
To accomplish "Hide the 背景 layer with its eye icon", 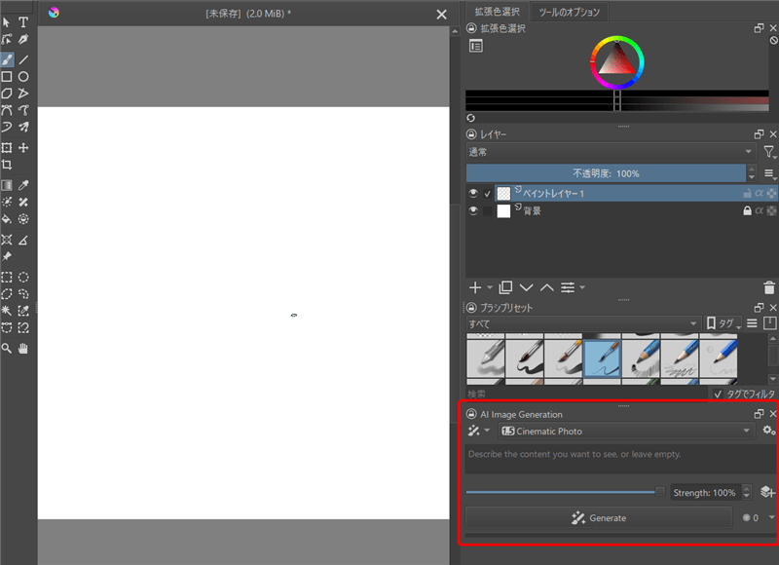I will (x=472, y=210).
